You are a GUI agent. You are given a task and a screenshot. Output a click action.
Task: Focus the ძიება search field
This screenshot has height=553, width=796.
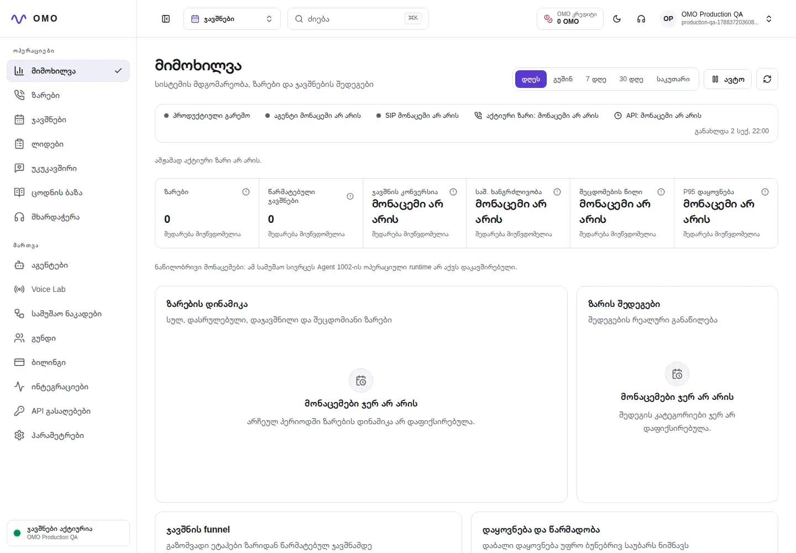[x=358, y=19]
